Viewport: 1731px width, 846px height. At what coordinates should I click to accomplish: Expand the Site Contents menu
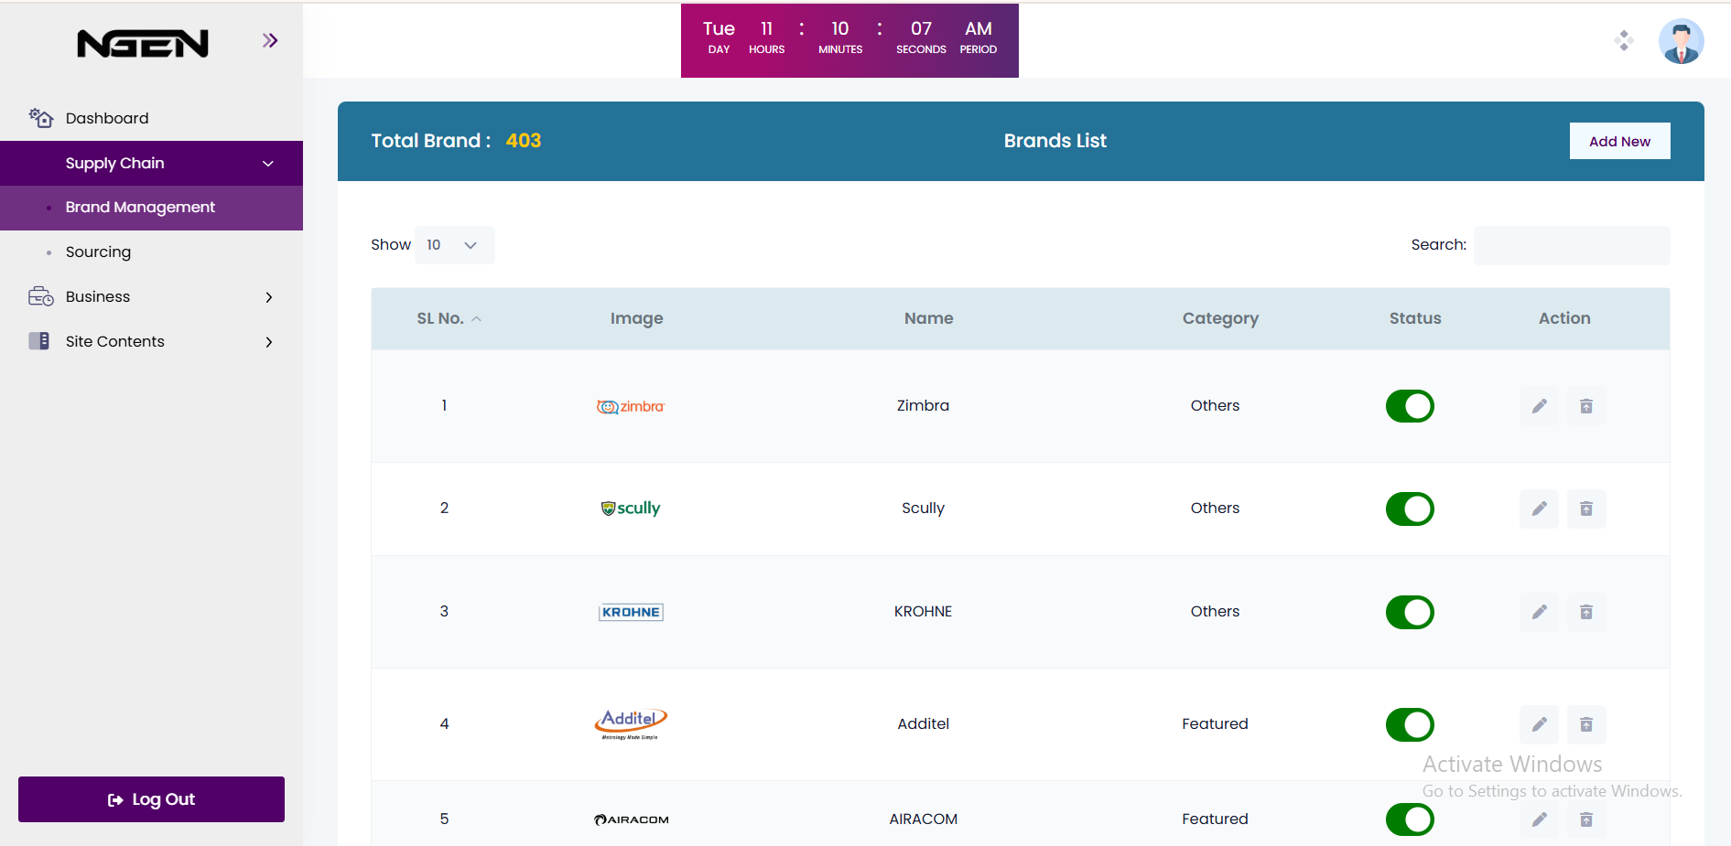click(151, 342)
